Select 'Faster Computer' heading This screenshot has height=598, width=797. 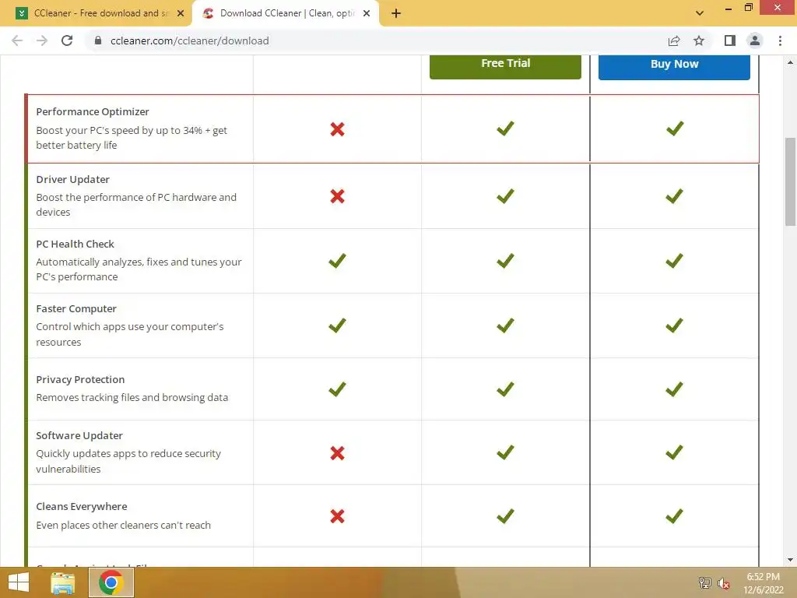76,308
